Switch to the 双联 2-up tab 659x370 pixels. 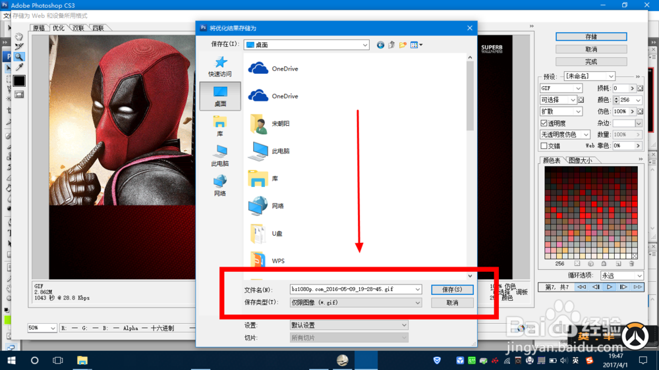tap(78, 28)
